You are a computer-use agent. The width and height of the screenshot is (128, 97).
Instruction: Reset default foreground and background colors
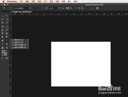(x=2, y=55)
